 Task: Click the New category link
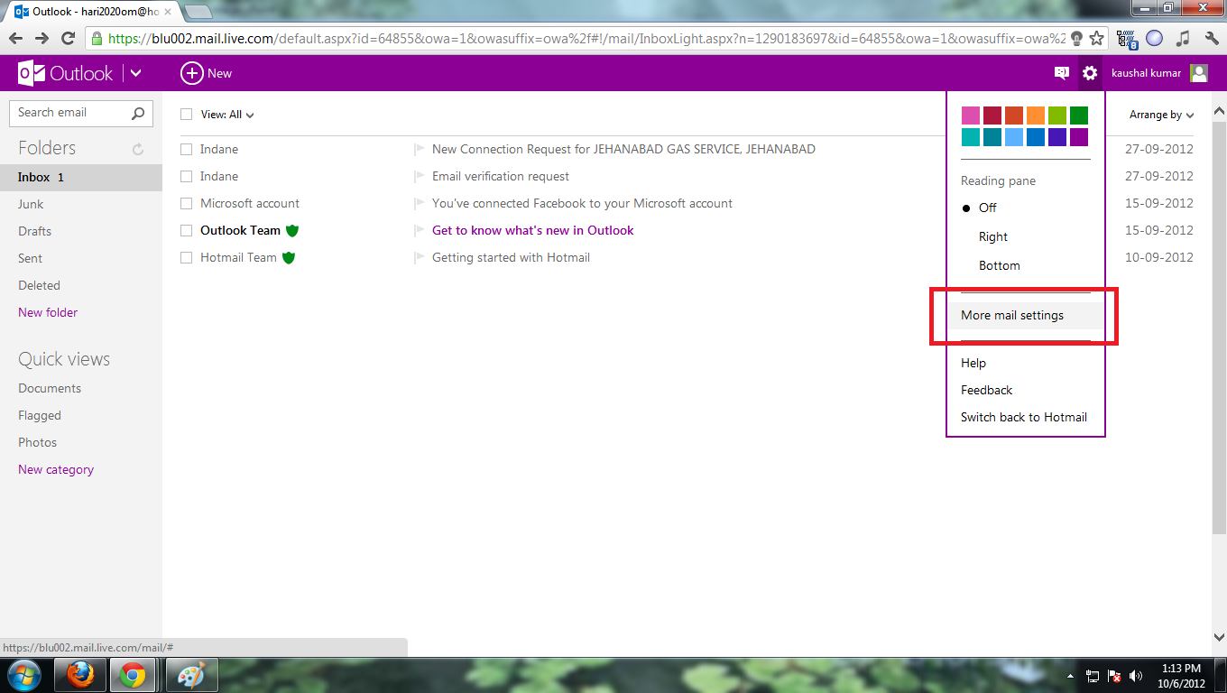56,469
